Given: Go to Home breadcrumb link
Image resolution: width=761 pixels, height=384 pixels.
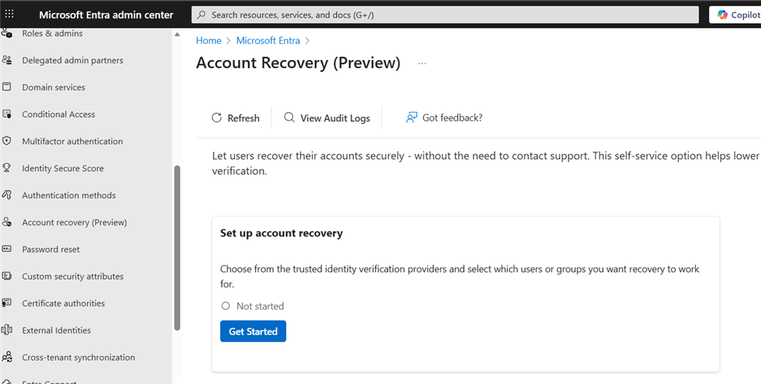Looking at the screenshot, I should [209, 41].
